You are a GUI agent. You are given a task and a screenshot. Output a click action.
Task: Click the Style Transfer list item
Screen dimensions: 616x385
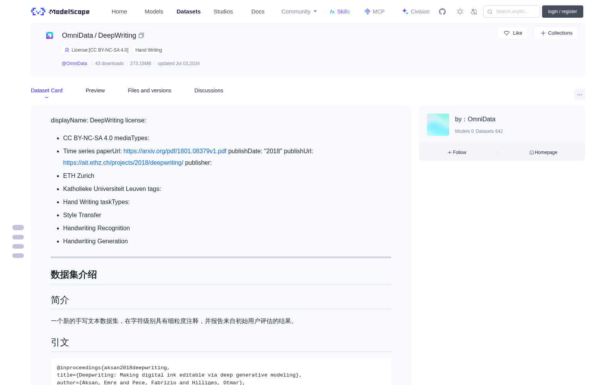pos(82,215)
